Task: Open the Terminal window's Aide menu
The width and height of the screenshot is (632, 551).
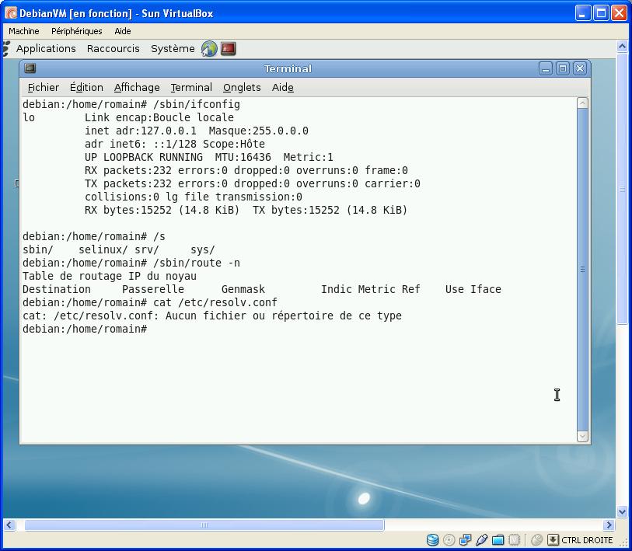Action: click(282, 88)
